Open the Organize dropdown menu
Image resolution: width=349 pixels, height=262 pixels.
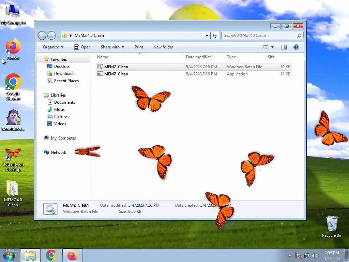pyautogui.click(x=53, y=47)
